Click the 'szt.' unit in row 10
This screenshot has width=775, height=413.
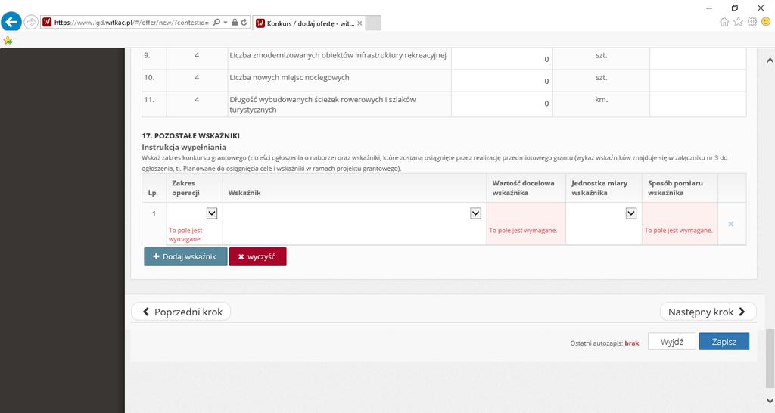pos(601,78)
